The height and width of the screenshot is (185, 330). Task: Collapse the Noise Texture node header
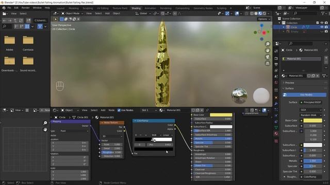(102, 123)
